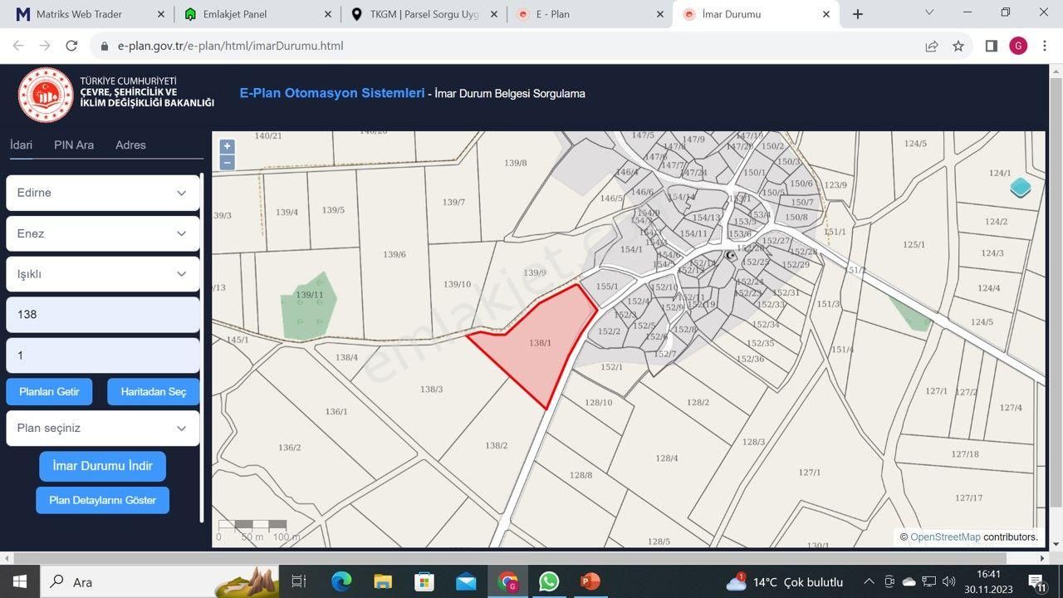This screenshot has height=598, width=1063.
Task: Launch Microsoft Edge from taskbar
Action: [x=341, y=581]
